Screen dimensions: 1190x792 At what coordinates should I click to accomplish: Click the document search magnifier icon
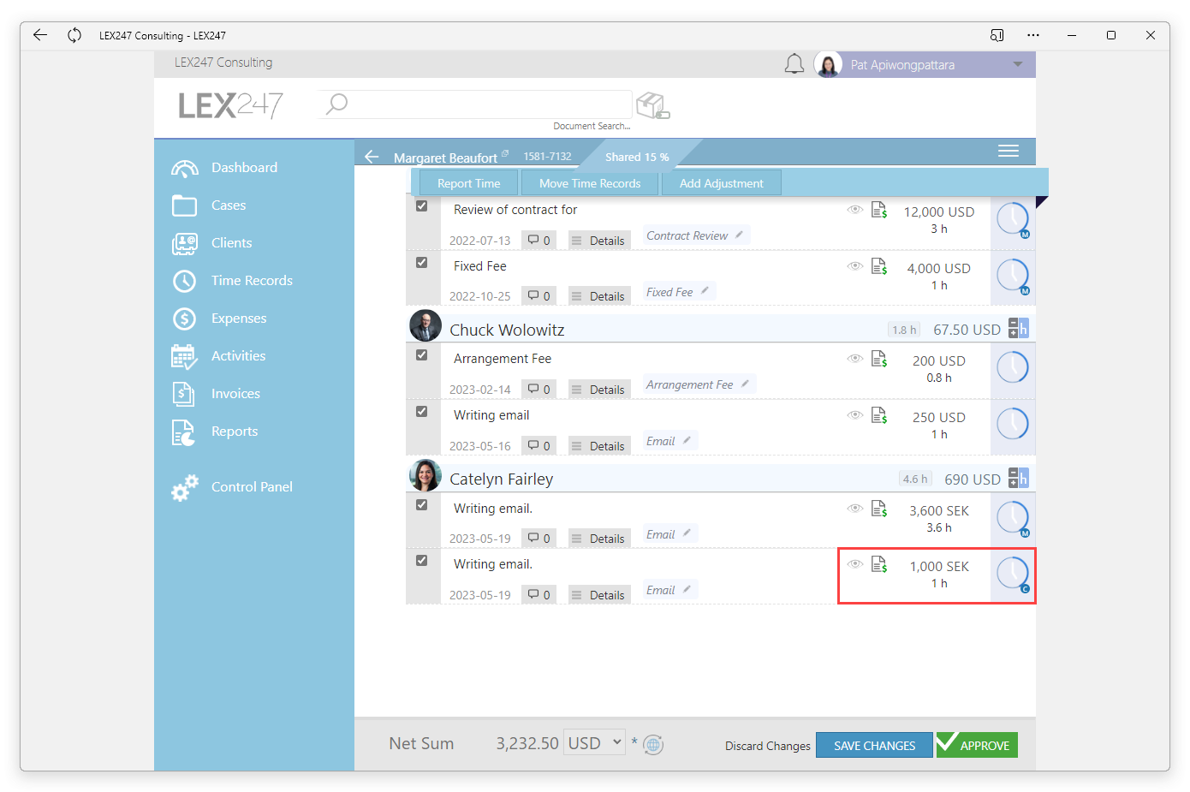click(336, 104)
